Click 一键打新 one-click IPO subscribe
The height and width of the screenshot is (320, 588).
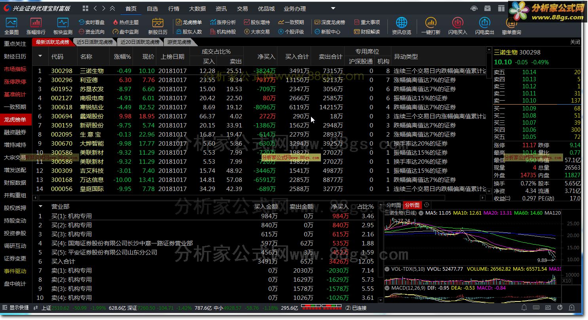[431, 26]
